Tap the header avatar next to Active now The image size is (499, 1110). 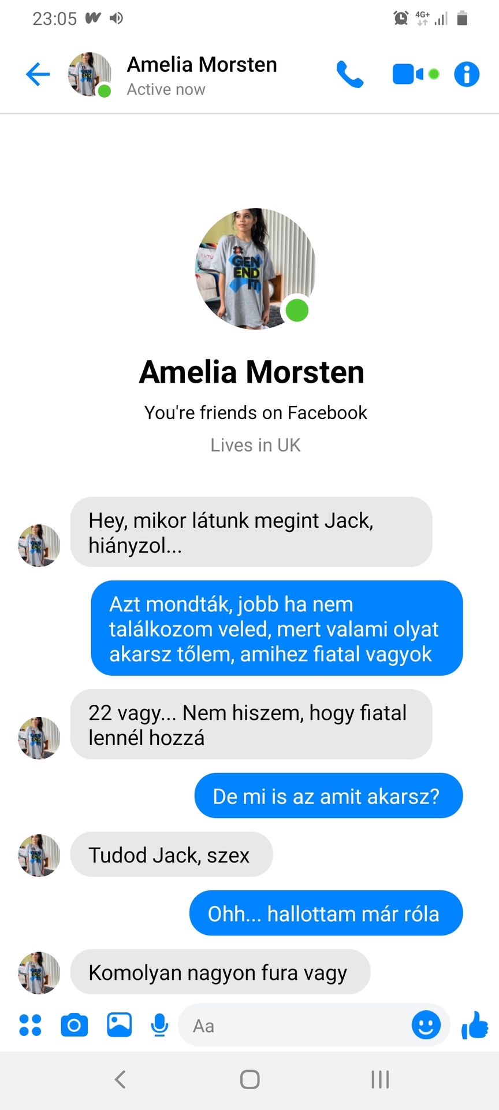pos(90,74)
